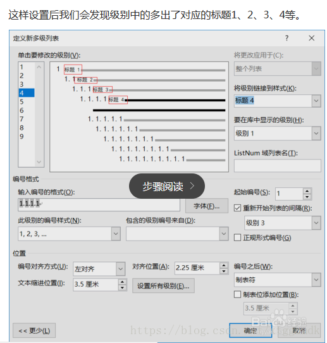Click the 取消 cancel button
Image resolution: width=327 pixels, height=343 pixels.
tap(299, 330)
